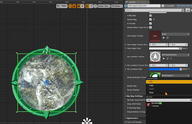Expand the View Angle Color property
The width and height of the screenshot is (192, 124).
click(125, 48)
